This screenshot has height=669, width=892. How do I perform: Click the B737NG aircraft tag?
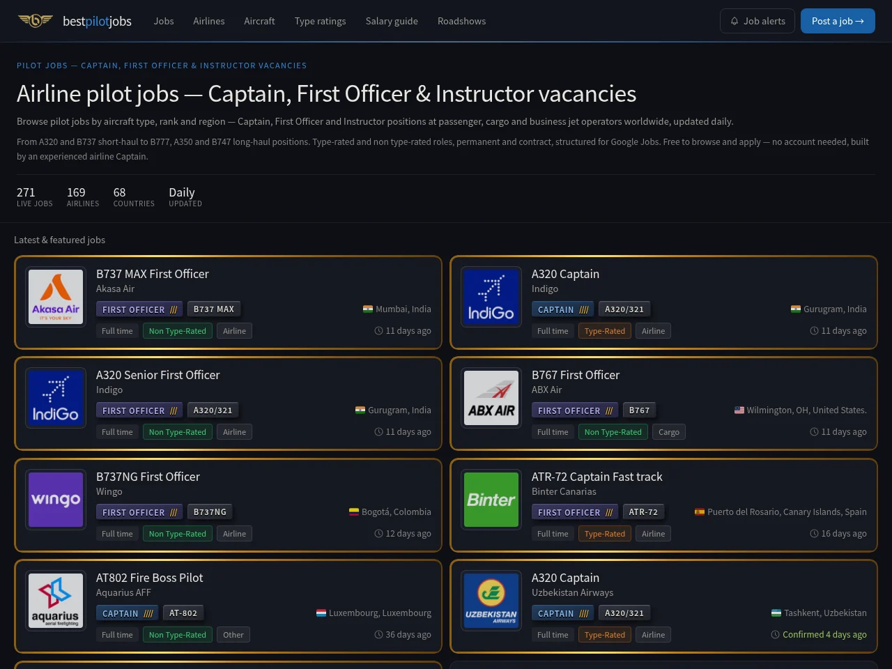[210, 512]
